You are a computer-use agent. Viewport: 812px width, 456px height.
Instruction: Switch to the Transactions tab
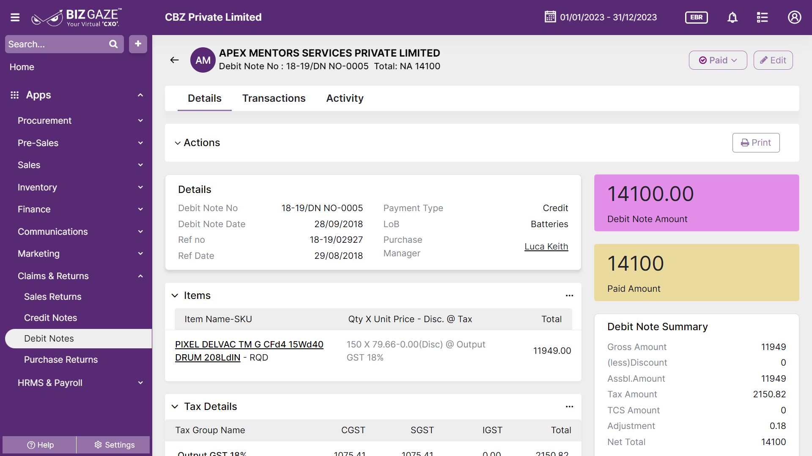pos(274,98)
